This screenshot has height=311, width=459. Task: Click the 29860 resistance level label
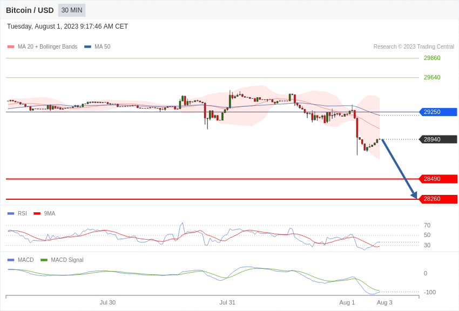coord(432,58)
